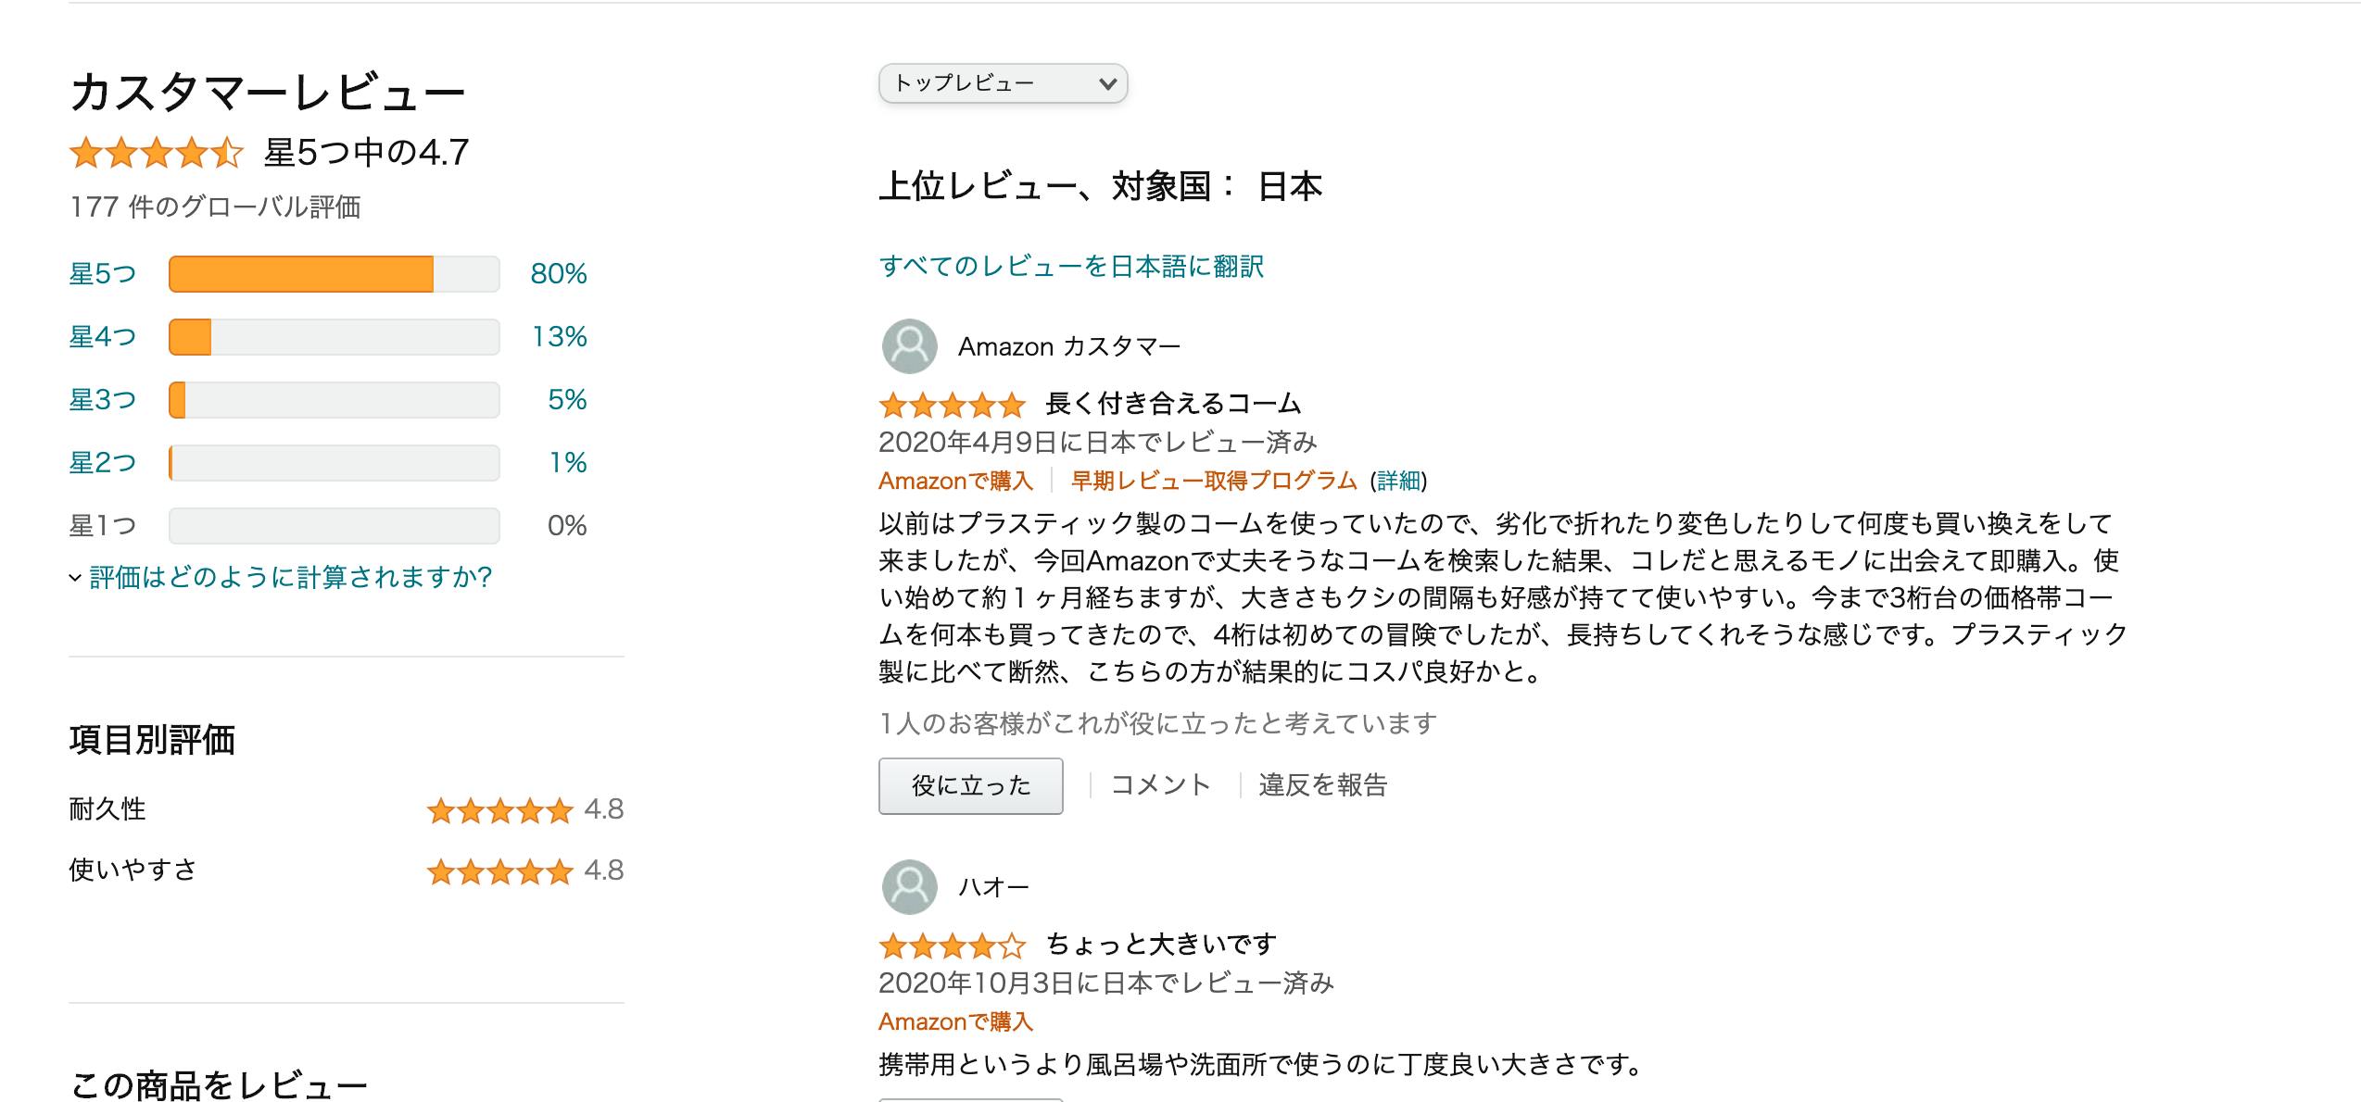Click the 星5つ 80% histogram bar
The image size is (2361, 1102).
click(x=334, y=274)
